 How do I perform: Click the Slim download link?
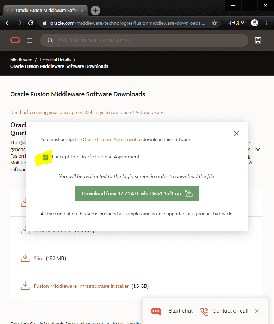click(38, 258)
